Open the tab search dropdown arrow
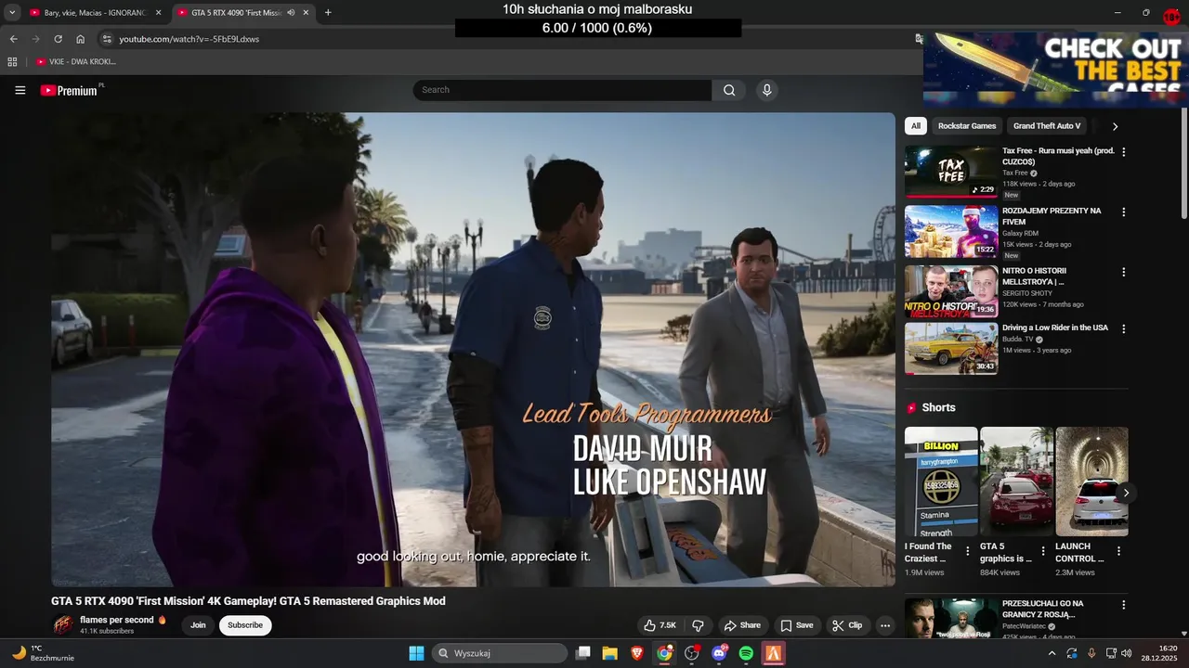 click(x=12, y=13)
